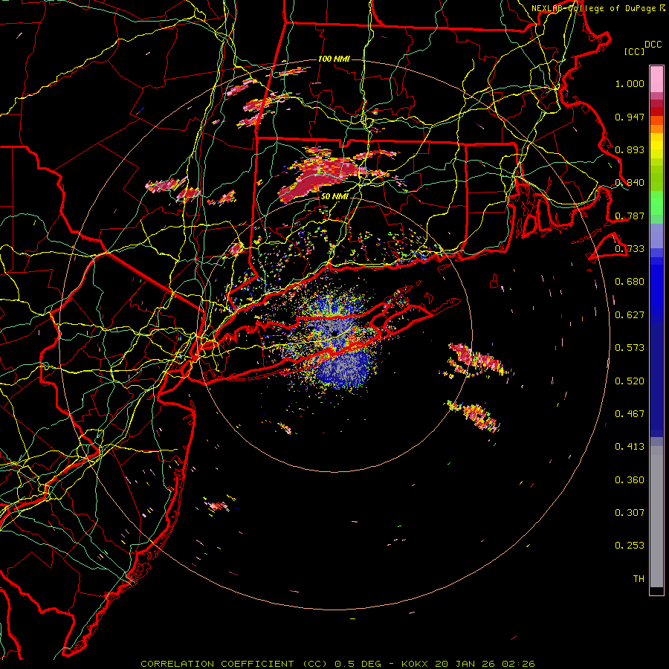This screenshot has width=669, height=669.
Task: Click the 1.000 value on the color scale
Action: [630, 83]
